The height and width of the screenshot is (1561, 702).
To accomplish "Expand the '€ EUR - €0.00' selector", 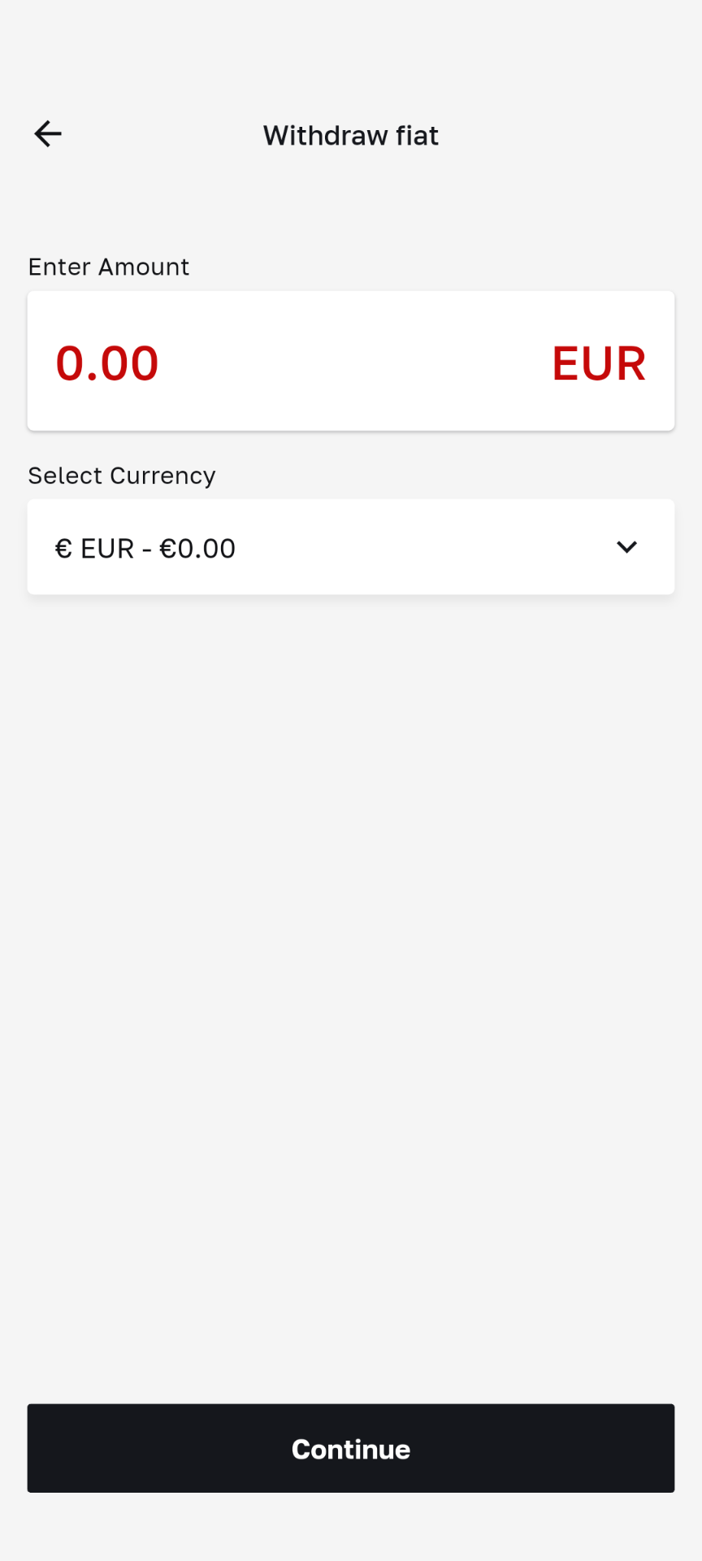I will 350,547.
